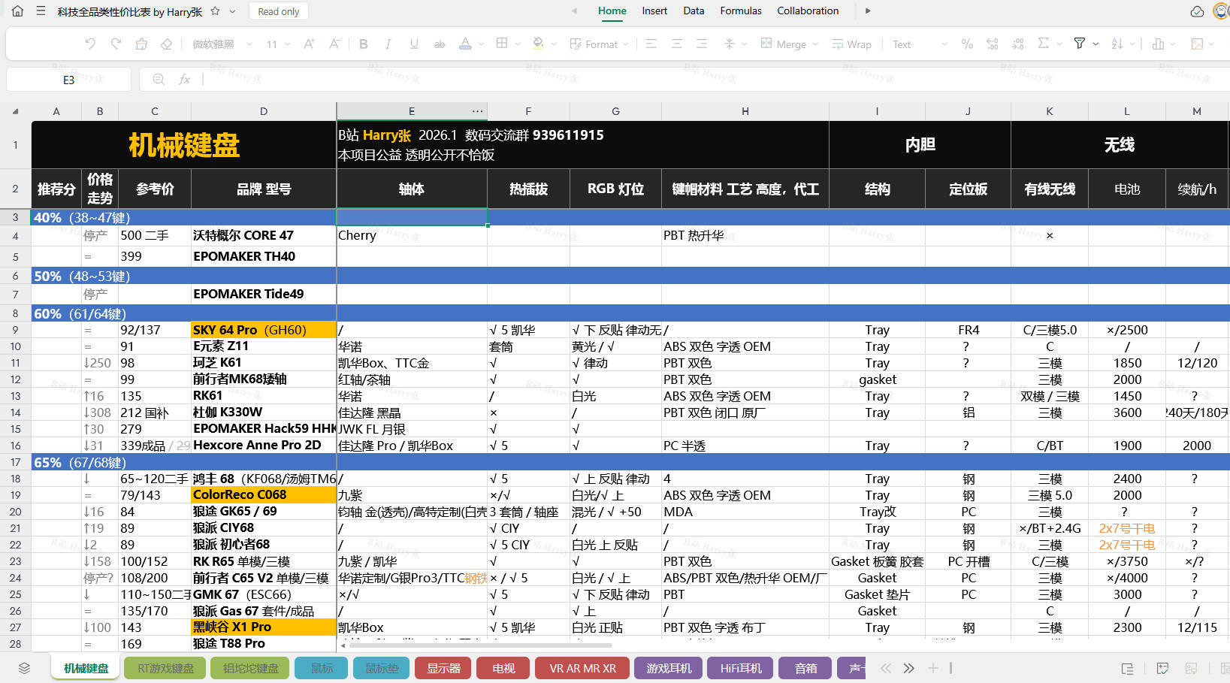Open the Insert ribbon tab

point(654,11)
